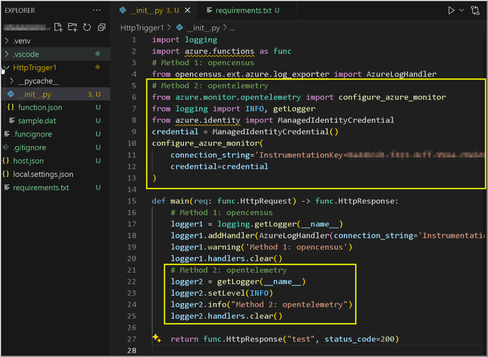The width and height of the screenshot is (488, 357).
Task: Open Explorer more actions ellipsis menu
Action: click(97, 10)
